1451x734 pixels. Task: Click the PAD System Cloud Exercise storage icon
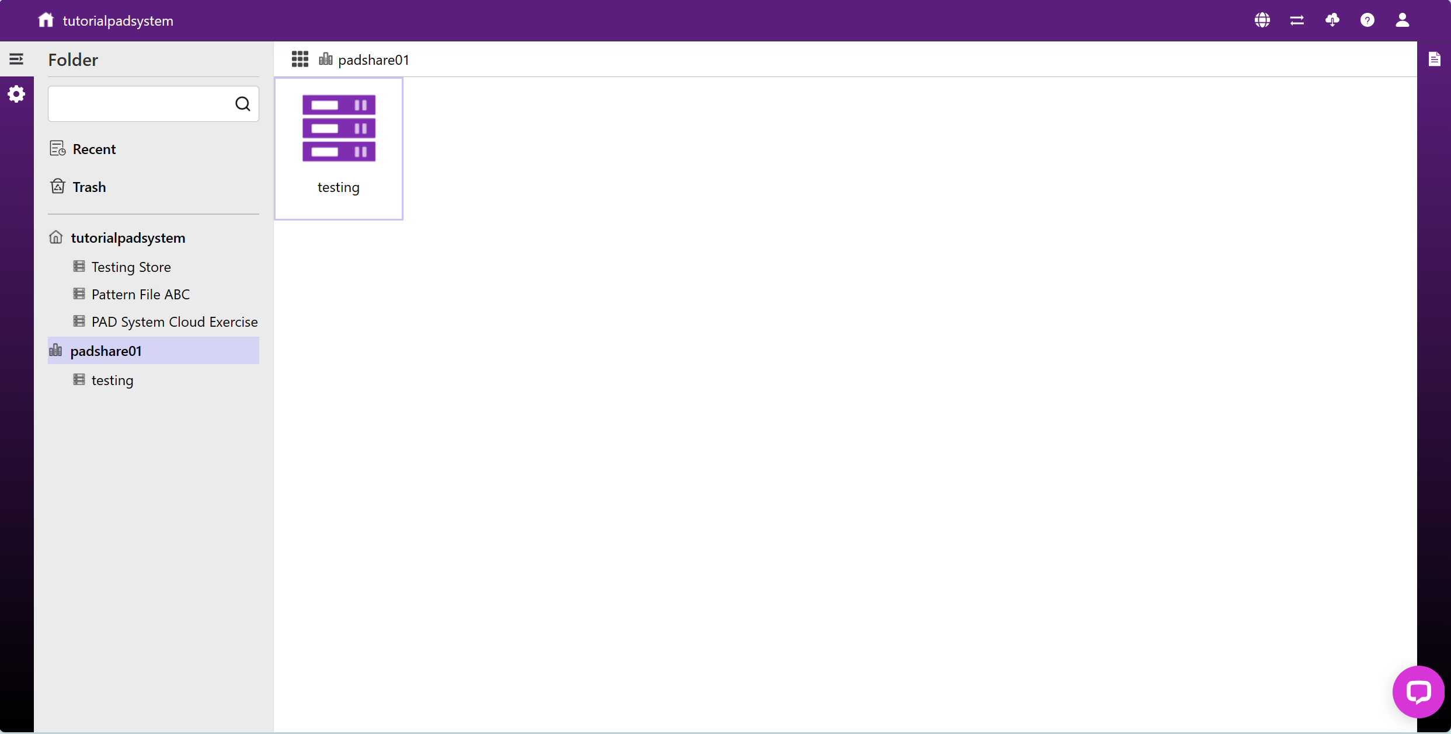tap(79, 321)
